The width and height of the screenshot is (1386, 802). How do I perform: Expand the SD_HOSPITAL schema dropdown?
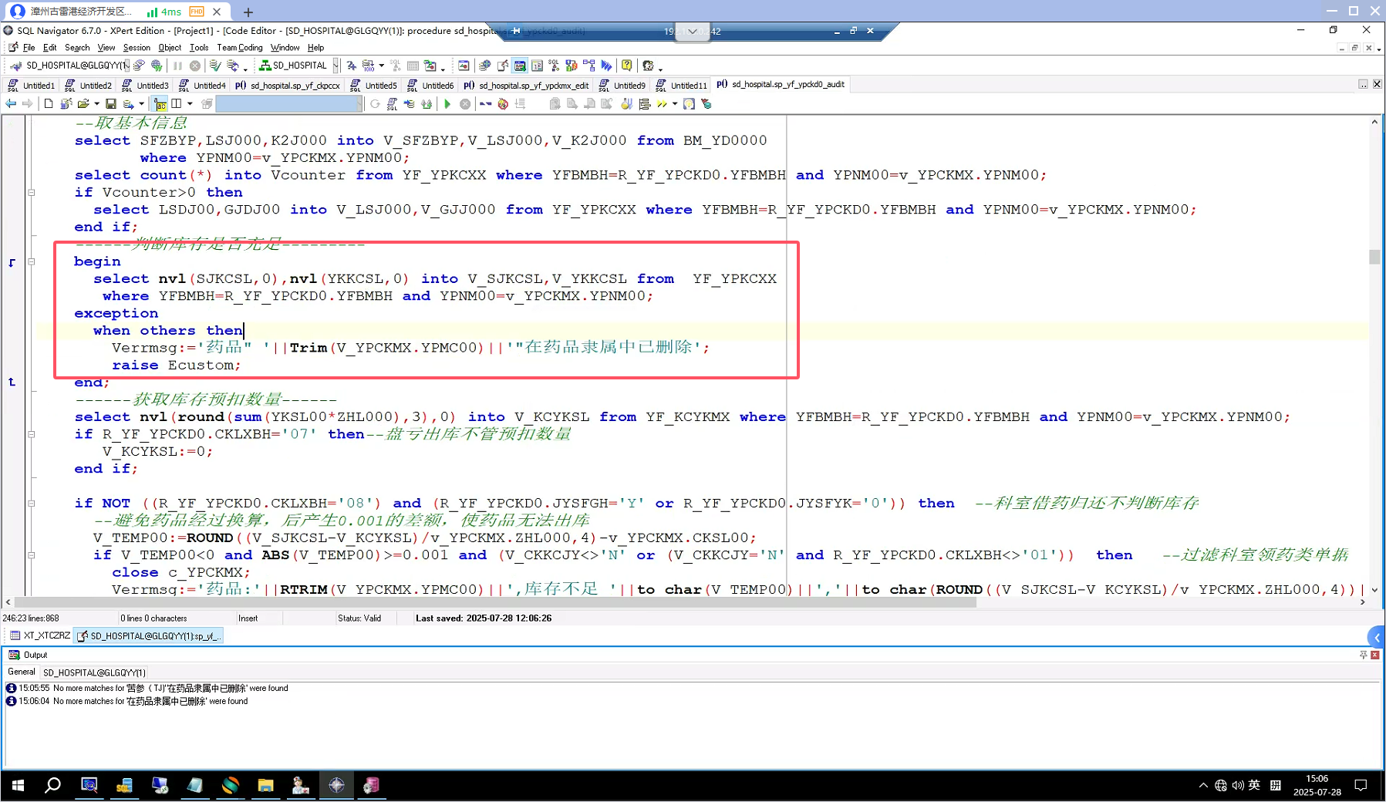pyautogui.click(x=336, y=66)
